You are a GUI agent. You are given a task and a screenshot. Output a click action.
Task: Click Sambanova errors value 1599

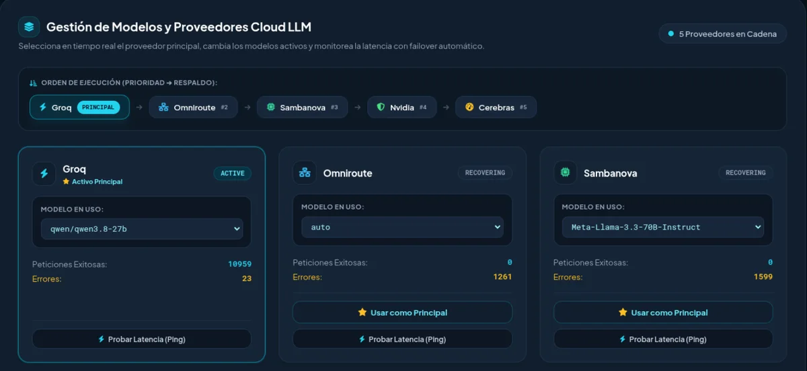763,277
